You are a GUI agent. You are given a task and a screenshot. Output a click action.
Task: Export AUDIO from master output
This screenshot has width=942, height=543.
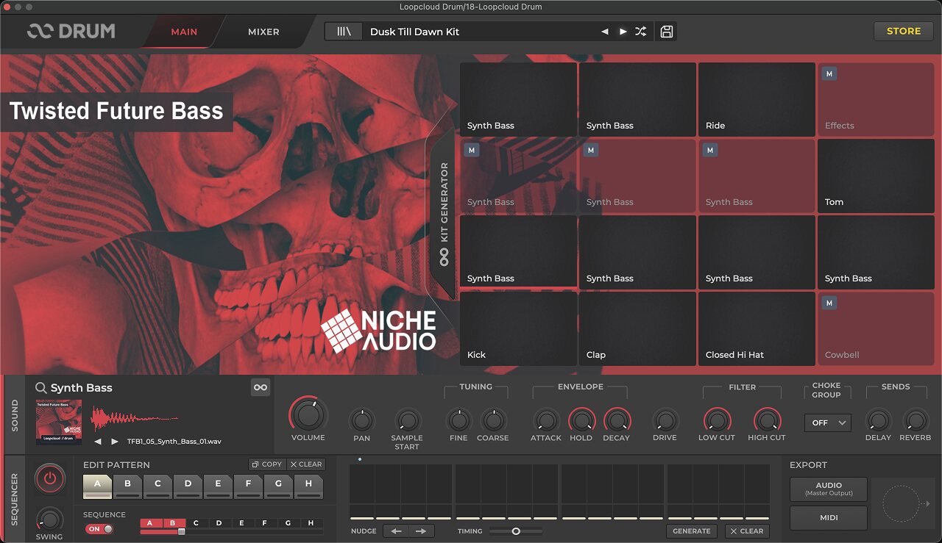[x=829, y=489]
